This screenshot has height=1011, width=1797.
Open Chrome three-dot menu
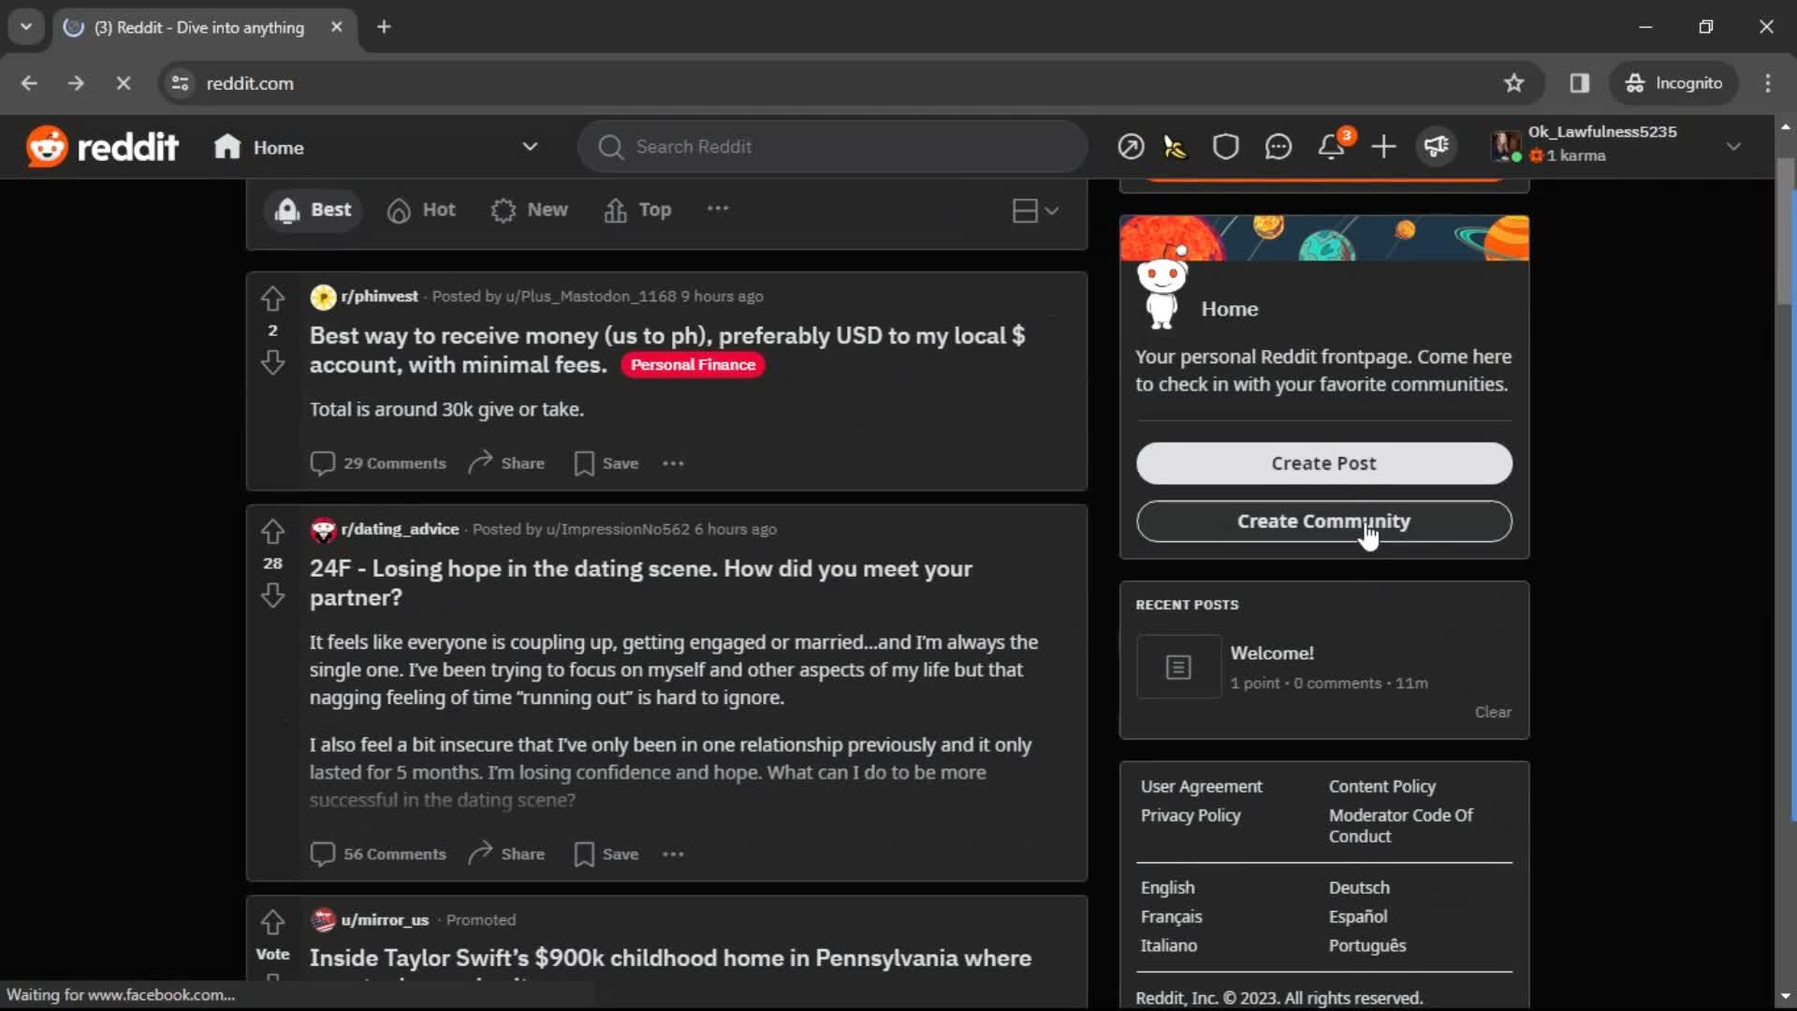click(1768, 83)
